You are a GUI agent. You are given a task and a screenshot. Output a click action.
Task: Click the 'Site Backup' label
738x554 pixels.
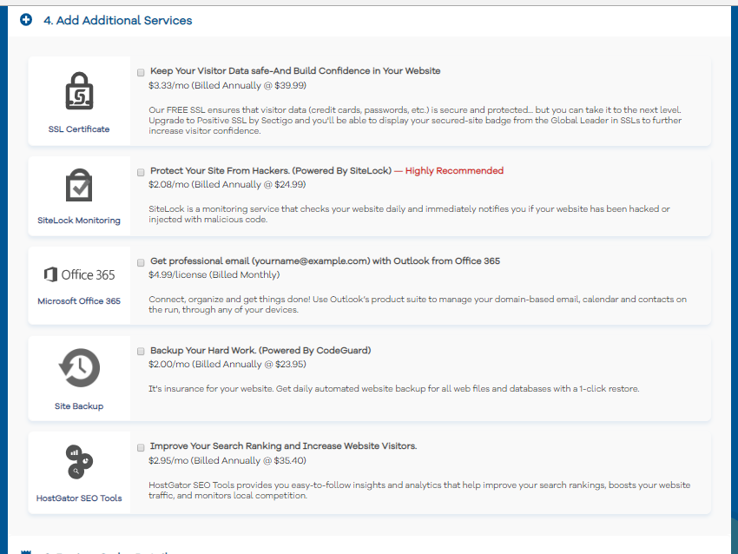(79, 406)
